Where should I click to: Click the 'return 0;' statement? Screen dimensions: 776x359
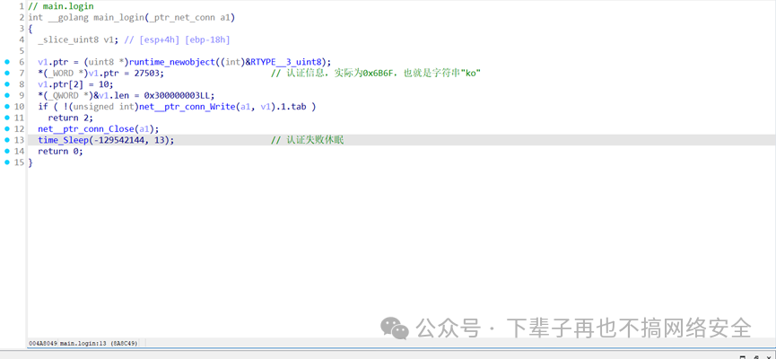tap(60, 152)
